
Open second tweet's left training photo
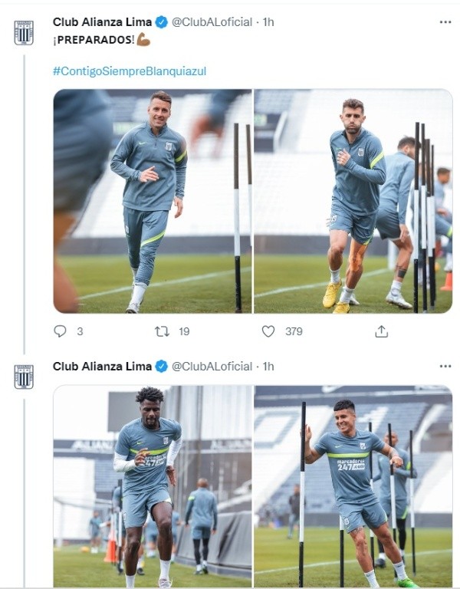(152, 486)
